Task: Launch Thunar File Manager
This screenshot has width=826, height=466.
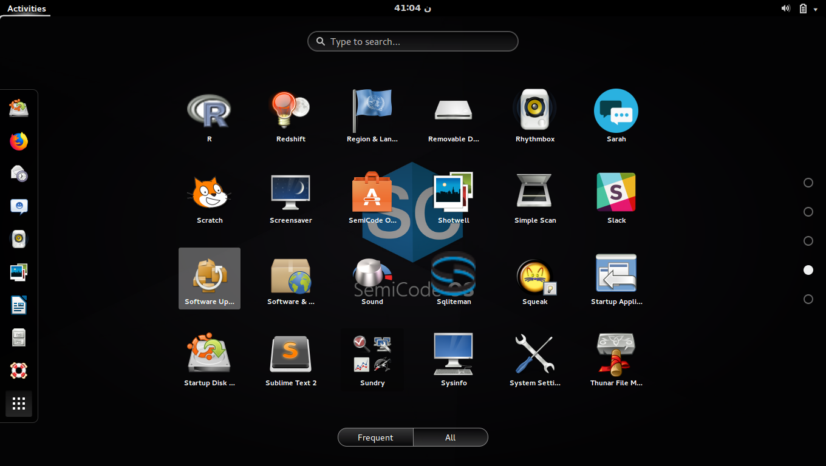Action: pyautogui.click(x=616, y=361)
